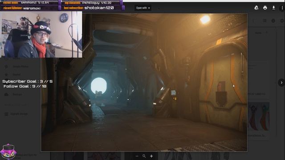Go to the next image with the right chevron
The image size is (285, 160).
click(x=281, y=83)
